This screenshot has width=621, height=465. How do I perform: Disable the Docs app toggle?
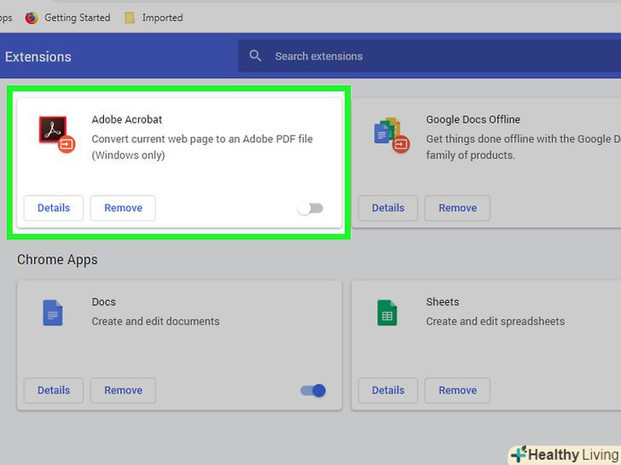click(x=313, y=391)
